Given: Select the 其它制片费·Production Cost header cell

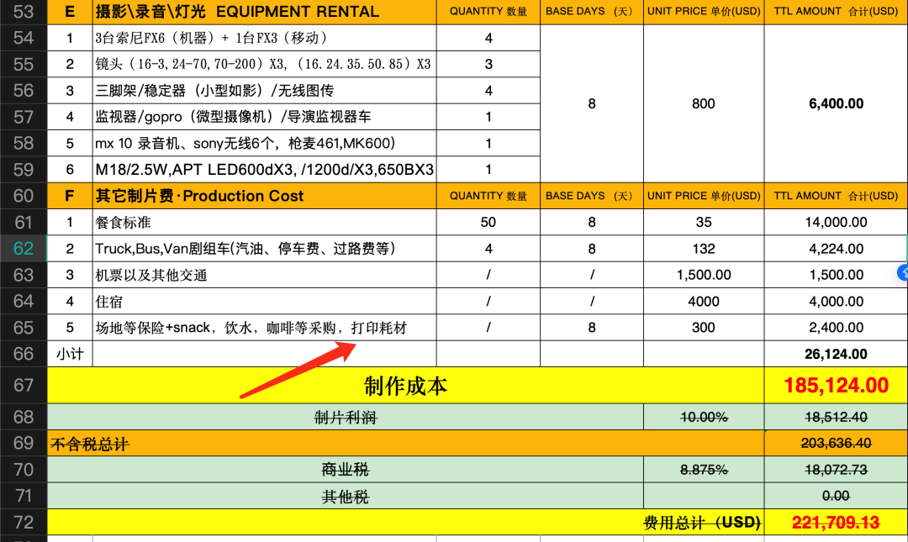Looking at the screenshot, I should point(264,196).
